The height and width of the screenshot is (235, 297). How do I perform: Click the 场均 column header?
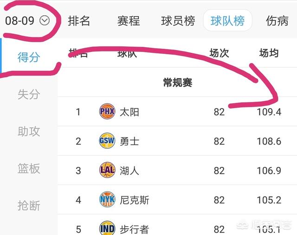tap(269, 53)
